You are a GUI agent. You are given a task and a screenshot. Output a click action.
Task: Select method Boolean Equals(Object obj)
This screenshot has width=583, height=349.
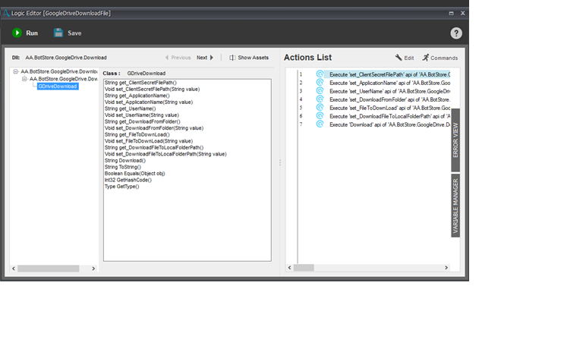pos(134,173)
